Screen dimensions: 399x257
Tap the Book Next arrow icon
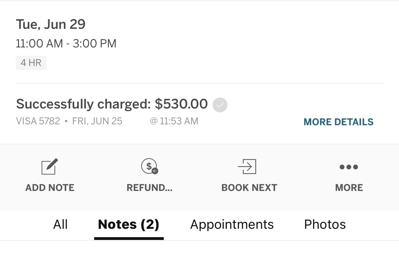coord(247,166)
